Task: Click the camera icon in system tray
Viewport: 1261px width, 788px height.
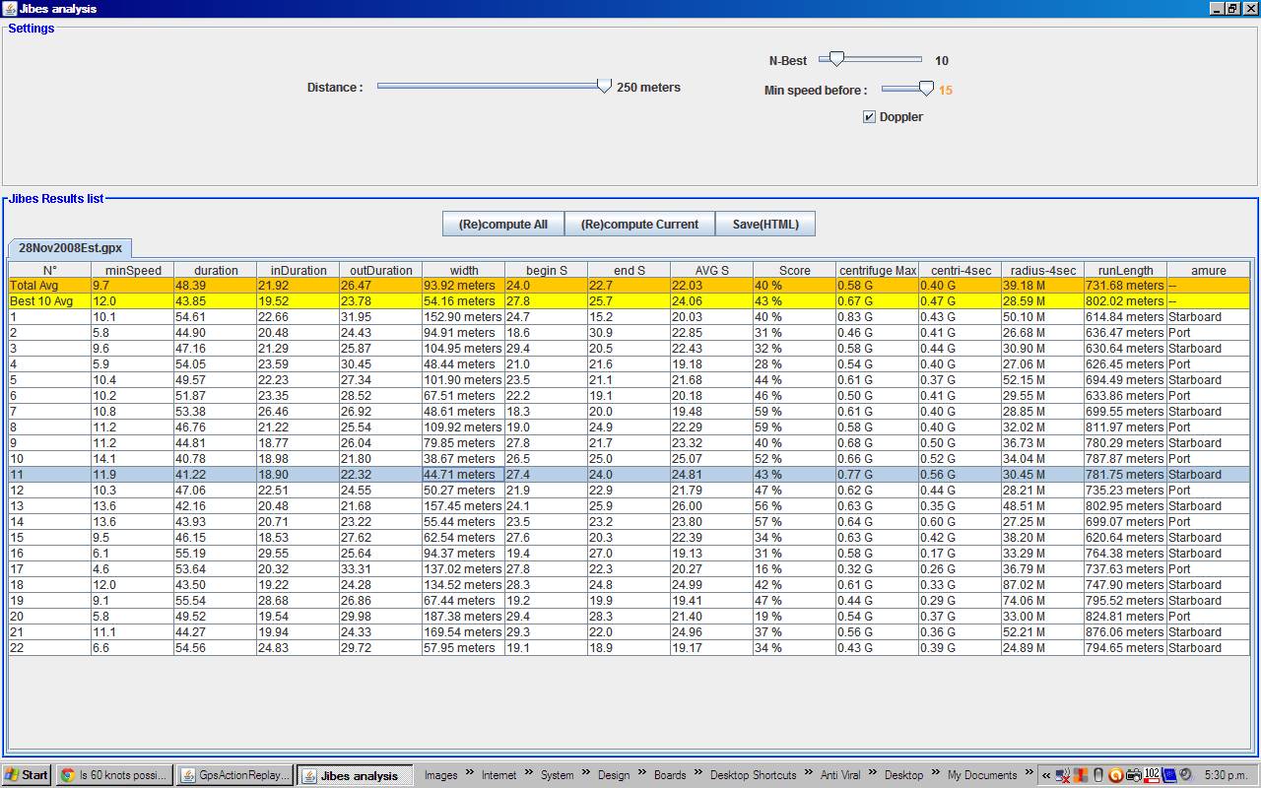Action: (x=1133, y=775)
